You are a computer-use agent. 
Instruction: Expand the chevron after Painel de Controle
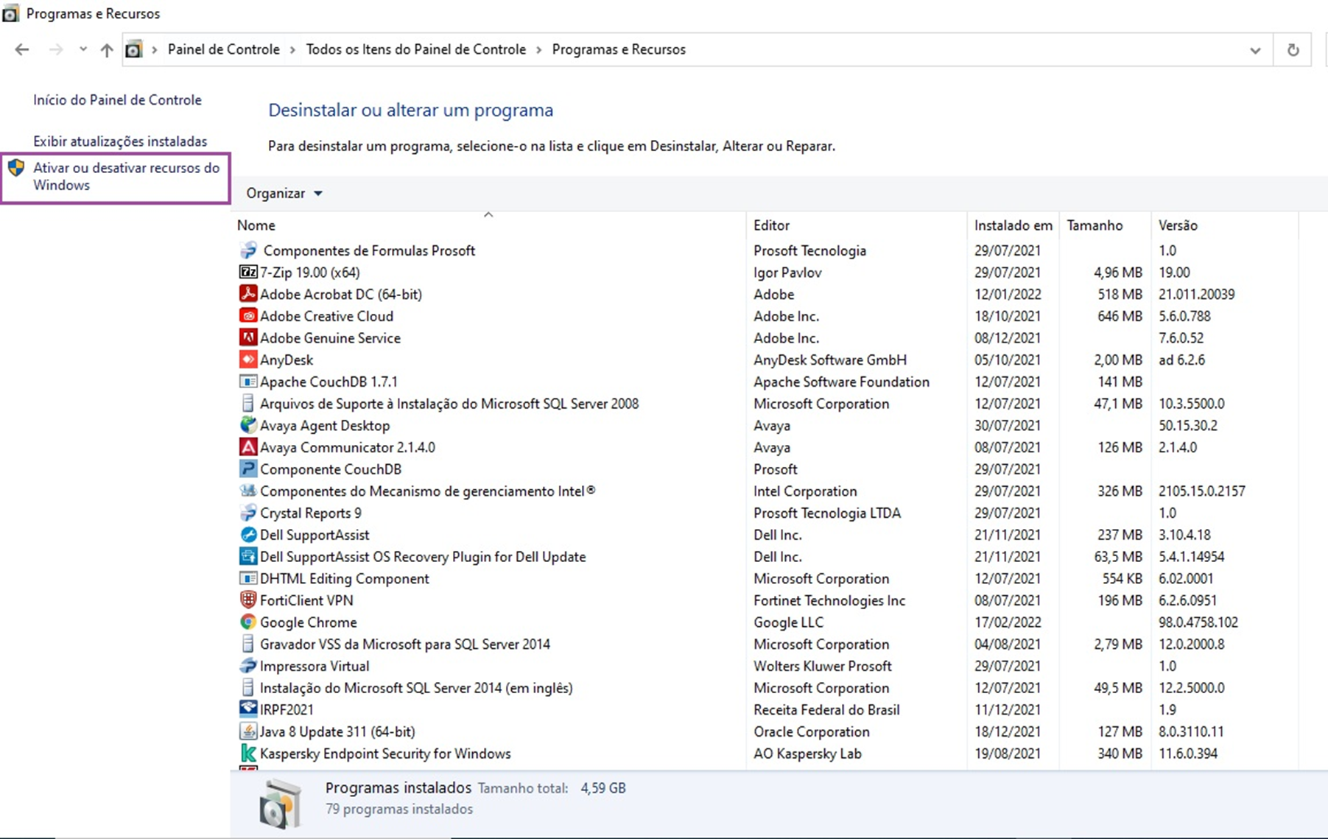pos(292,49)
